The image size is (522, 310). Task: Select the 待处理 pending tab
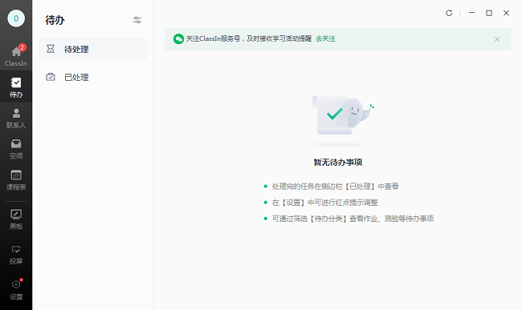[93, 49]
